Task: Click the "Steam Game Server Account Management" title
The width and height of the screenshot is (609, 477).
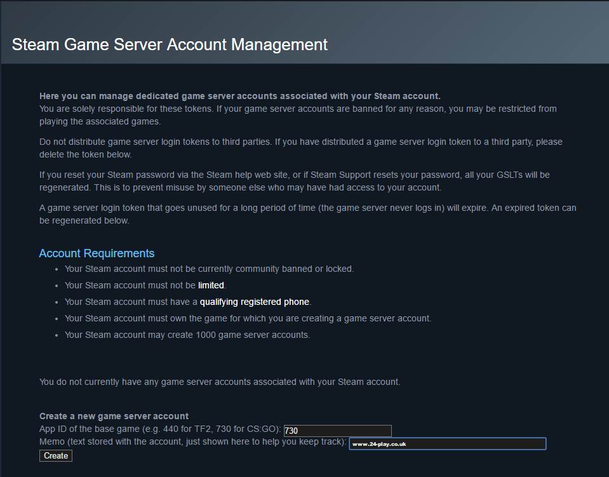Action: [x=170, y=44]
